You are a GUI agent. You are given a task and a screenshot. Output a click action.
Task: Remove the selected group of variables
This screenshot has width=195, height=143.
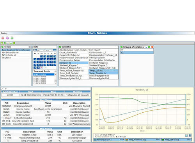[x=152, y=47]
